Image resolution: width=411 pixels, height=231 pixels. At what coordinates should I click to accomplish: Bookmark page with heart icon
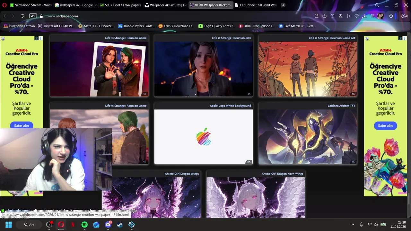point(356,16)
